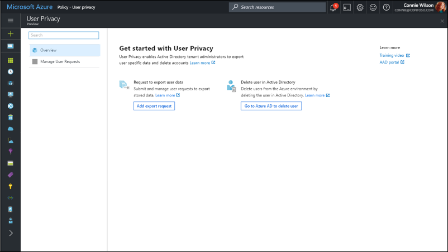Click the User Privacy menu search box
448x252 pixels.
(x=64, y=35)
